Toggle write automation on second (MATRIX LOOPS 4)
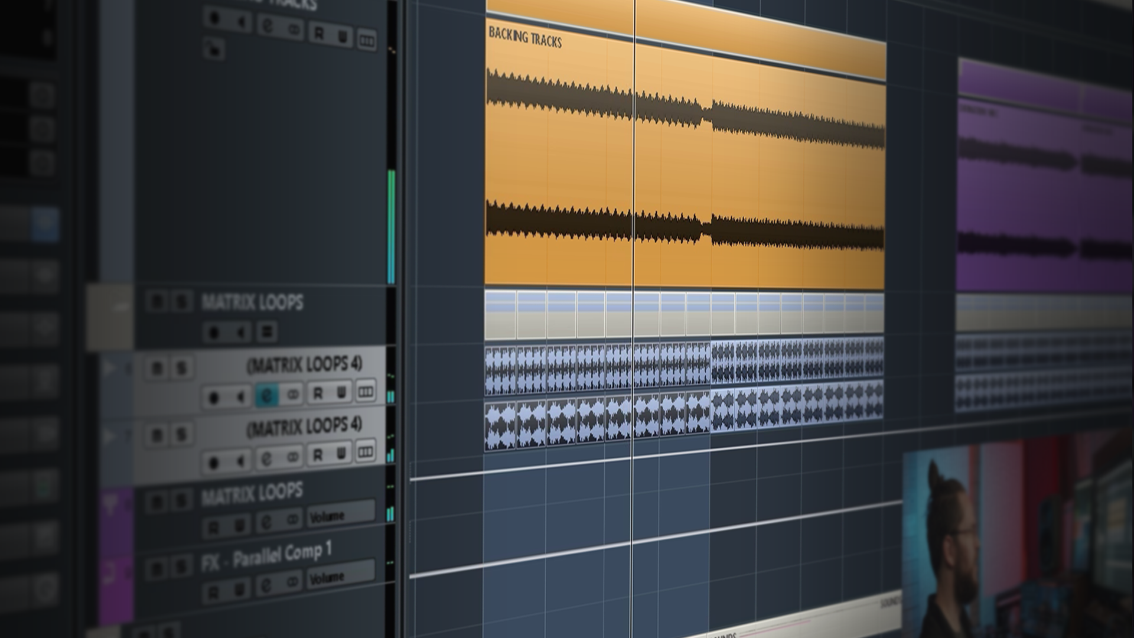This screenshot has height=638, width=1134. pyautogui.click(x=341, y=454)
